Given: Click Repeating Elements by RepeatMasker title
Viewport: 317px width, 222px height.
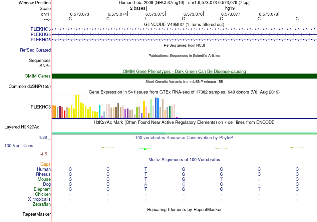Looking at the screenshot, I should (184, 209).
